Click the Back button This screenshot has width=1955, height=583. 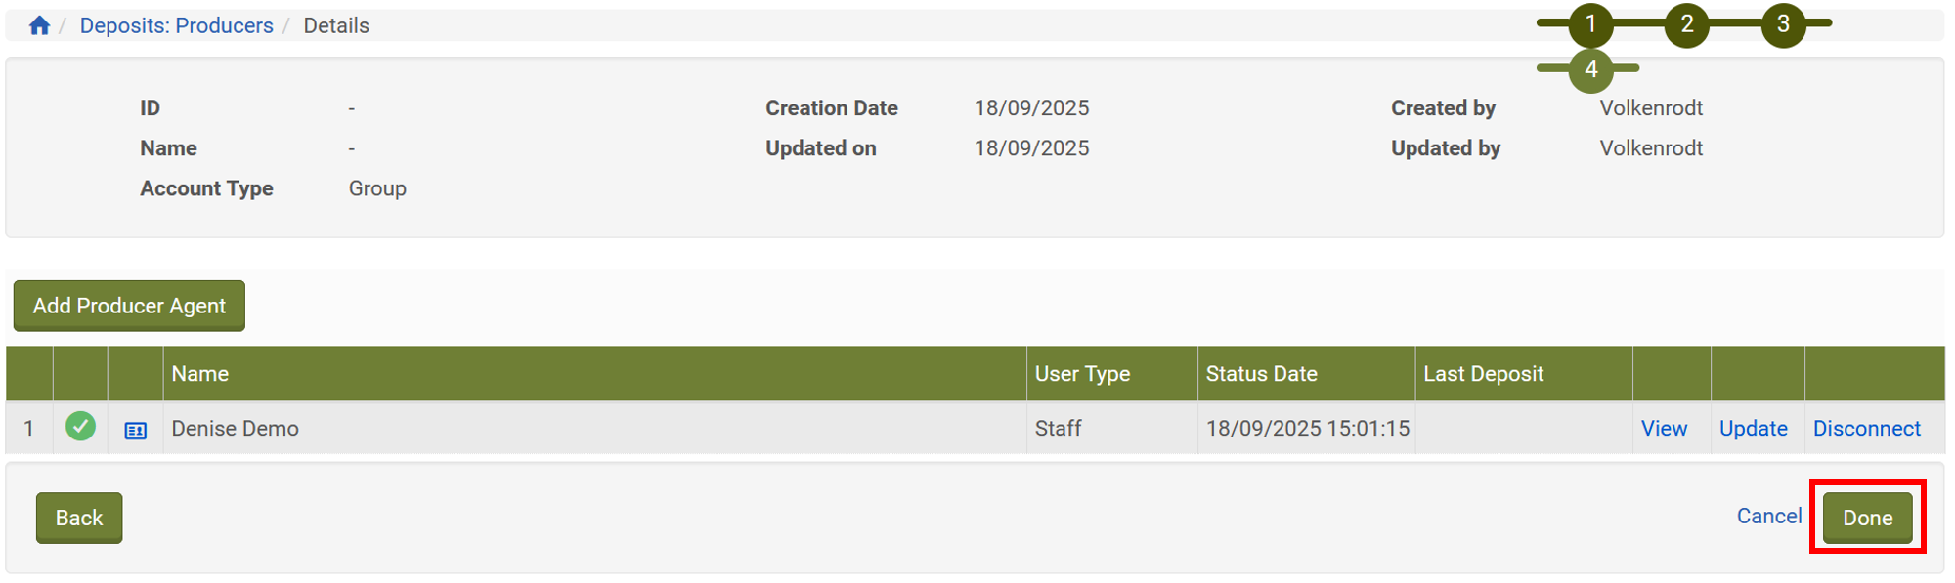pyautogui.click(x=79, y=518)
